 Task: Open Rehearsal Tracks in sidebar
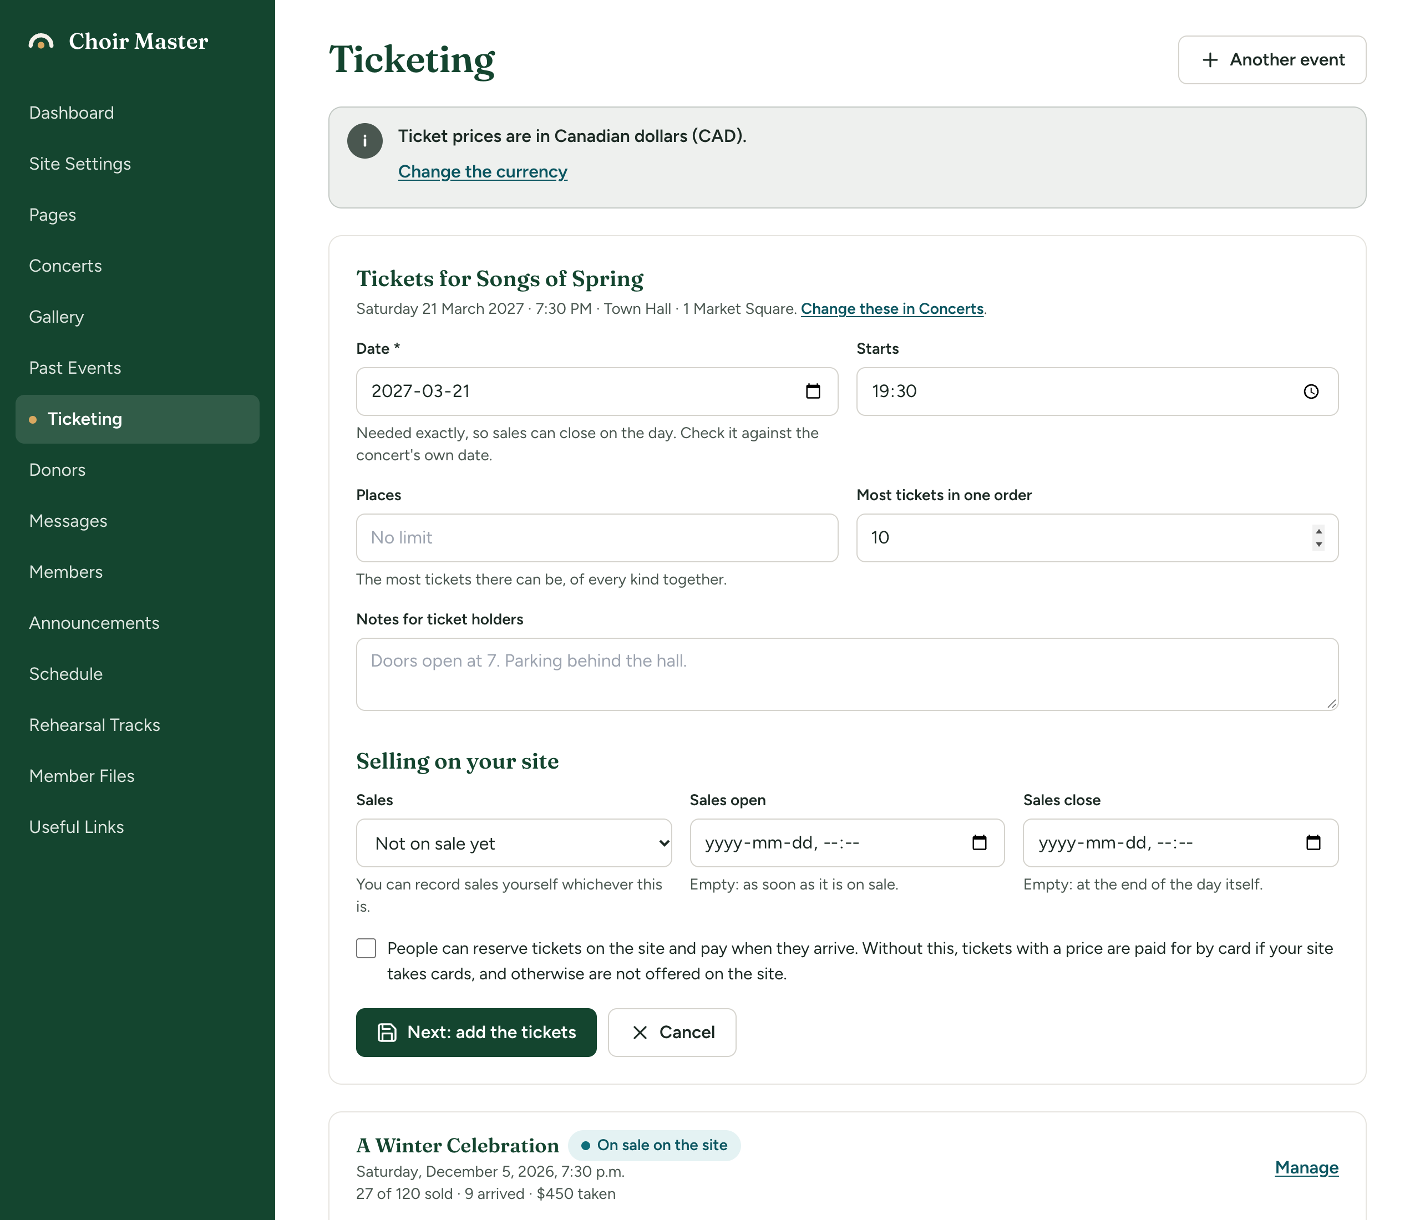[137, 725]
